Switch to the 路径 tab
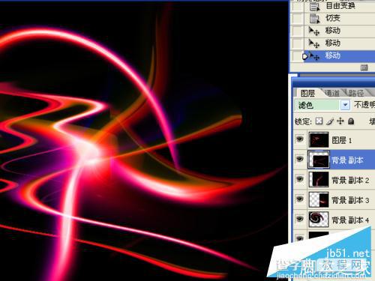The image size is (375, 281). point(356,93)
